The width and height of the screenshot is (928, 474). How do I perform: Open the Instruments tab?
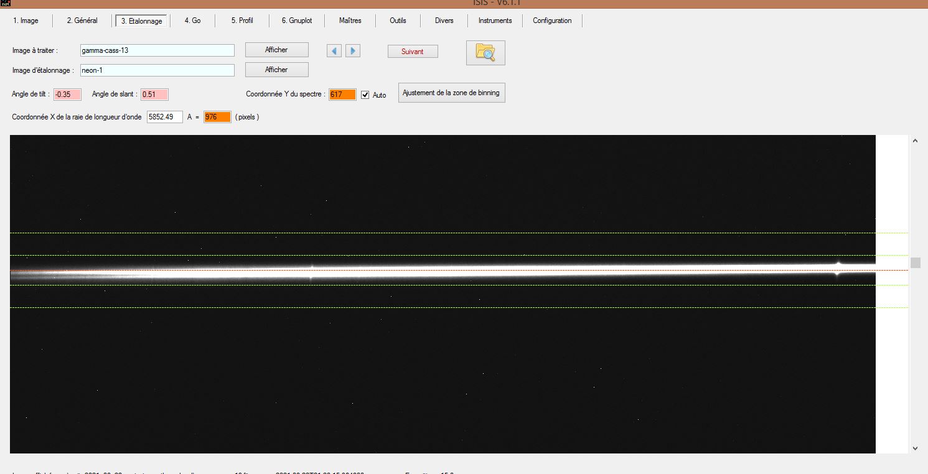point(495,21)
